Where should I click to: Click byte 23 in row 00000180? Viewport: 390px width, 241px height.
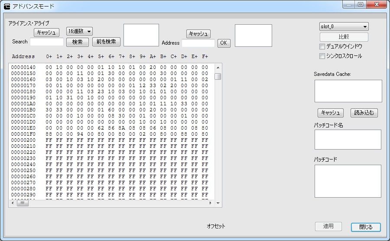pyautogui.click(x=101, y=91)
